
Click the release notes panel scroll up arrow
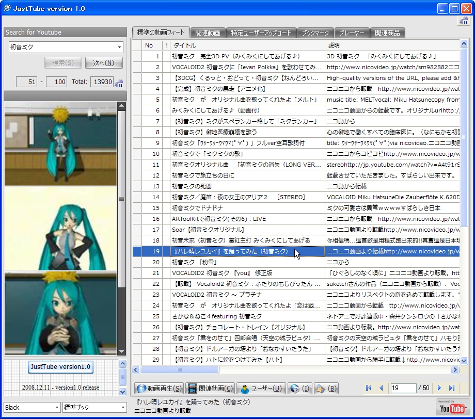pos(122,364)
